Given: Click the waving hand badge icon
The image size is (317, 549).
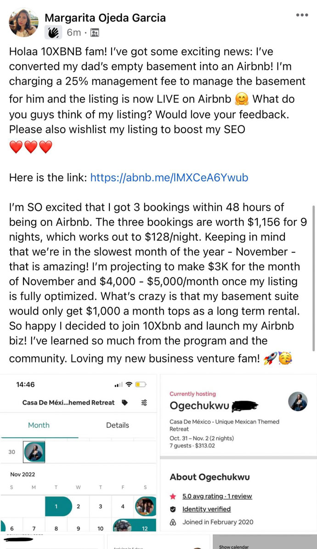Looking at the screenshot, I should pyautogui.click(x=53, y=32).
